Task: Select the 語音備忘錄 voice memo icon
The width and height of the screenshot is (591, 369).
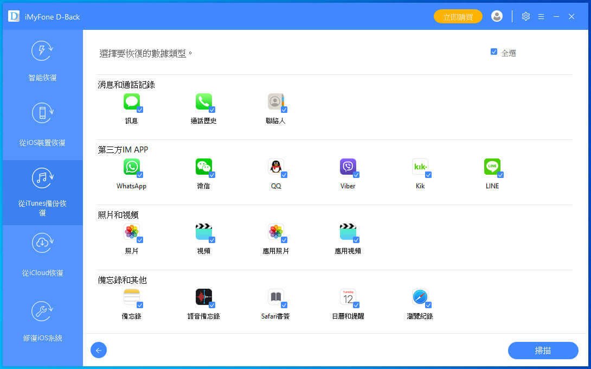Action: 203,297
